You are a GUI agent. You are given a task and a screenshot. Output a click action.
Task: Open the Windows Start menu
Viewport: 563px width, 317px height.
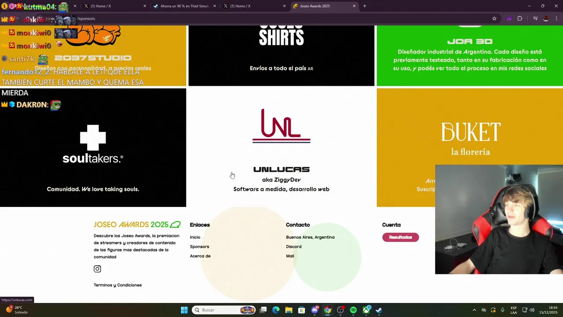point(184,310)
